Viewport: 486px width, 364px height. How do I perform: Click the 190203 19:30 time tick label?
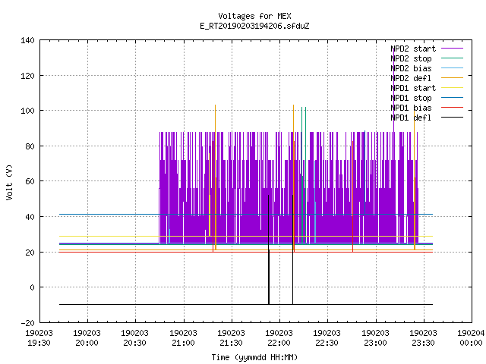pos(39,338)
